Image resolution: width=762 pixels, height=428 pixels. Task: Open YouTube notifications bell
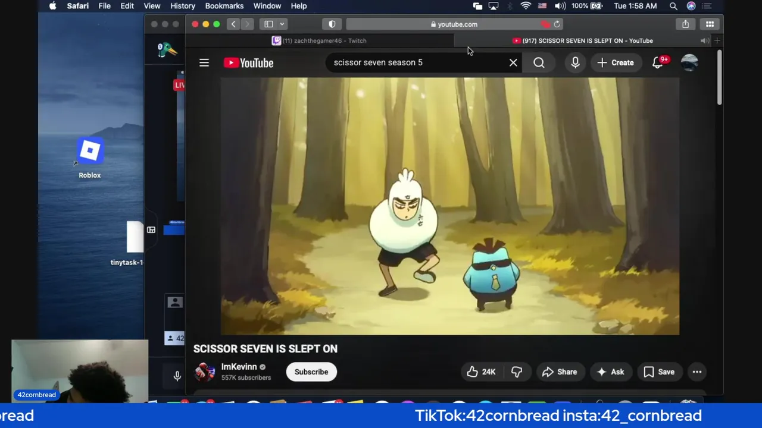click(x=658, y=62)
